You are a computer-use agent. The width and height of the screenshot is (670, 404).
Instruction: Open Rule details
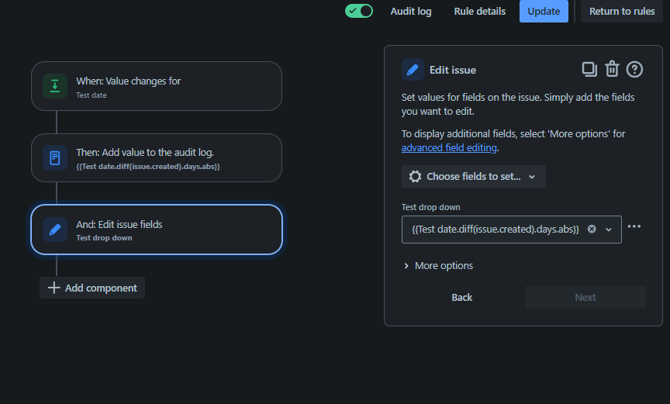coord(479,12)
